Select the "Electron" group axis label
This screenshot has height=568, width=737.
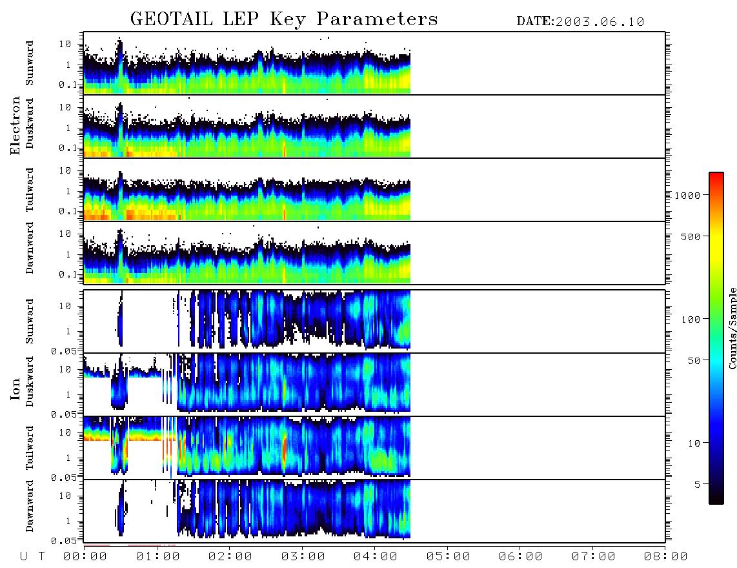(15, 125)
